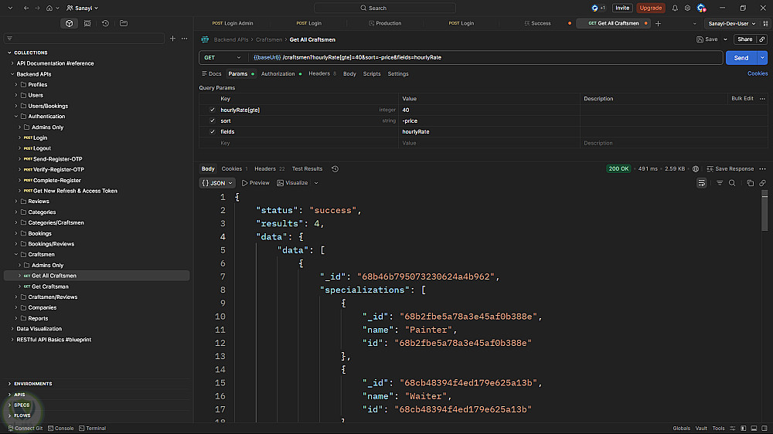This screenshot has width=773, height=434.
Task: Copy response body with copy icon
Action: coord(750,183)
